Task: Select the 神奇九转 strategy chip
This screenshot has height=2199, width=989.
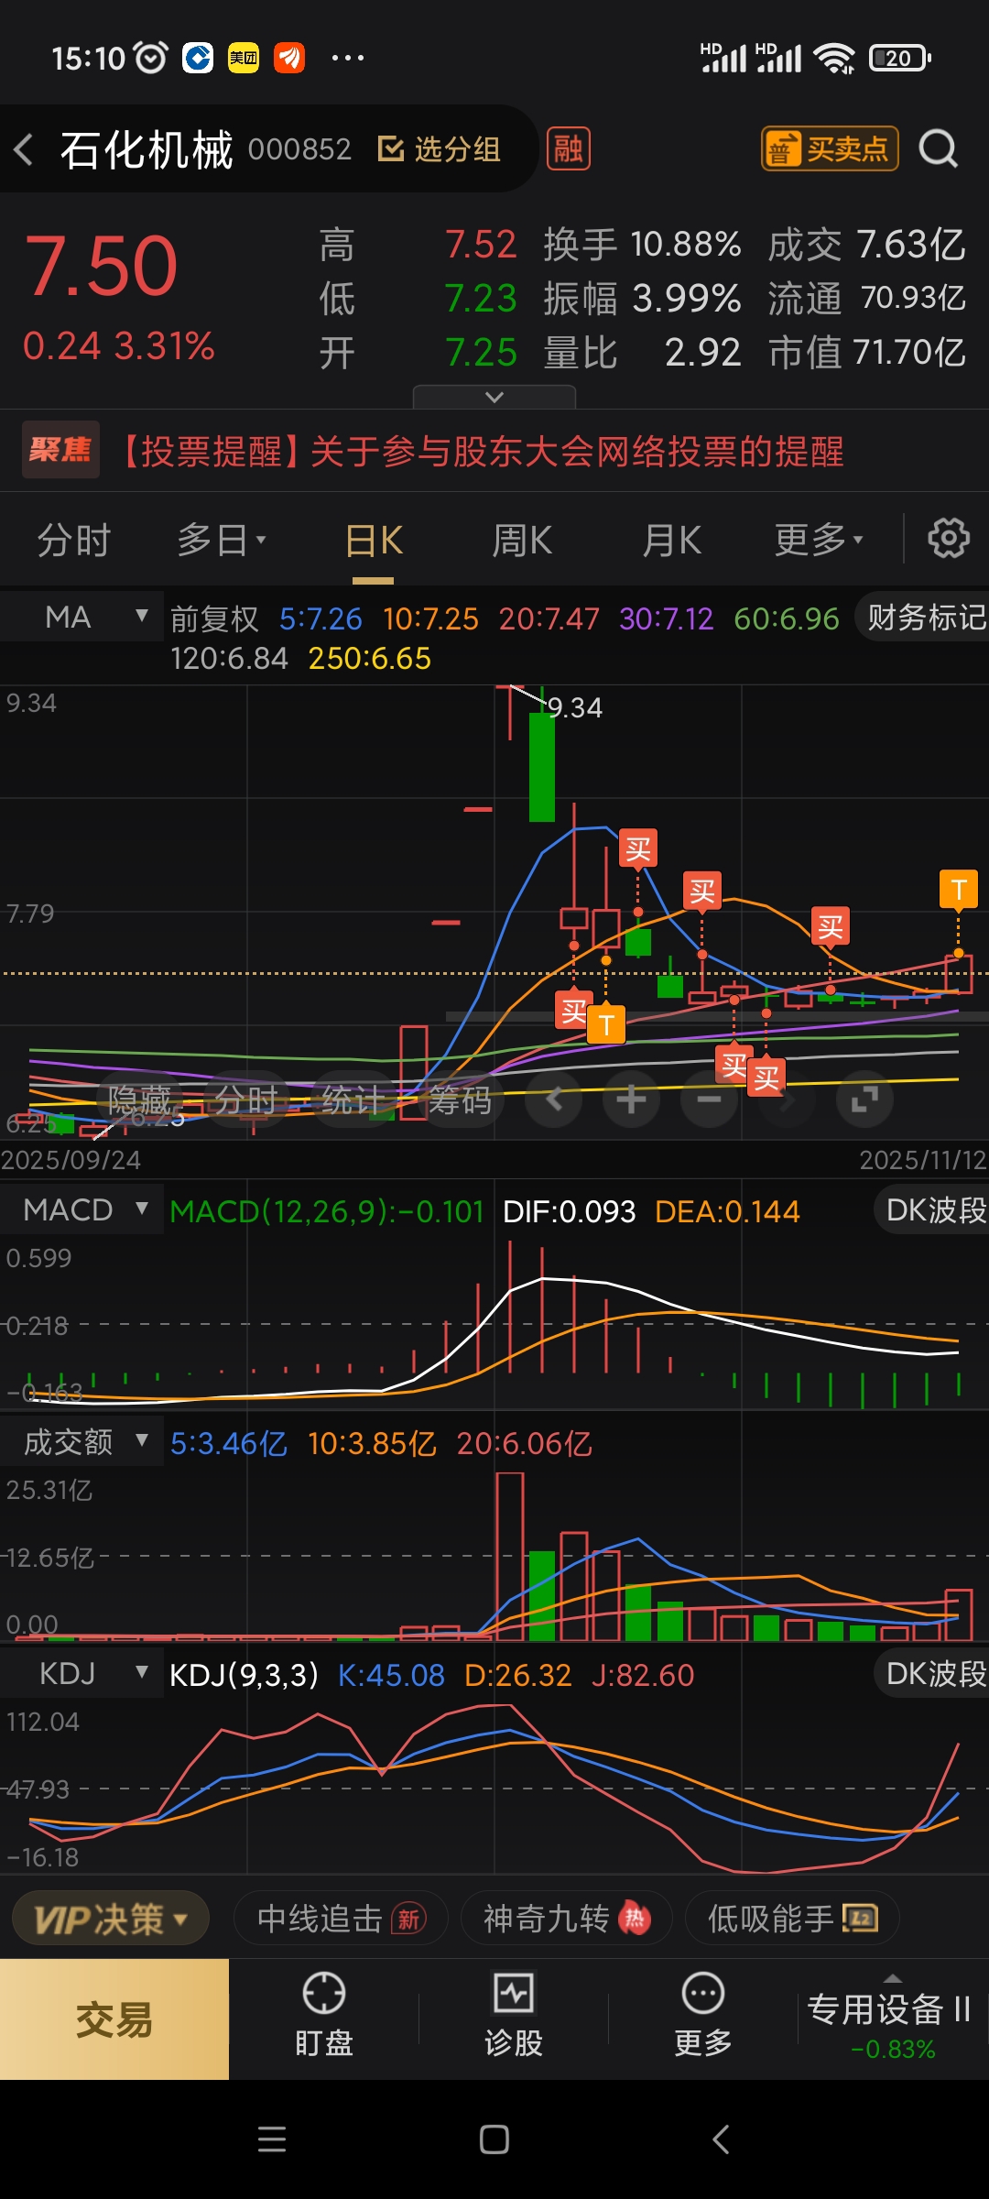Action: pos(566,1918)
